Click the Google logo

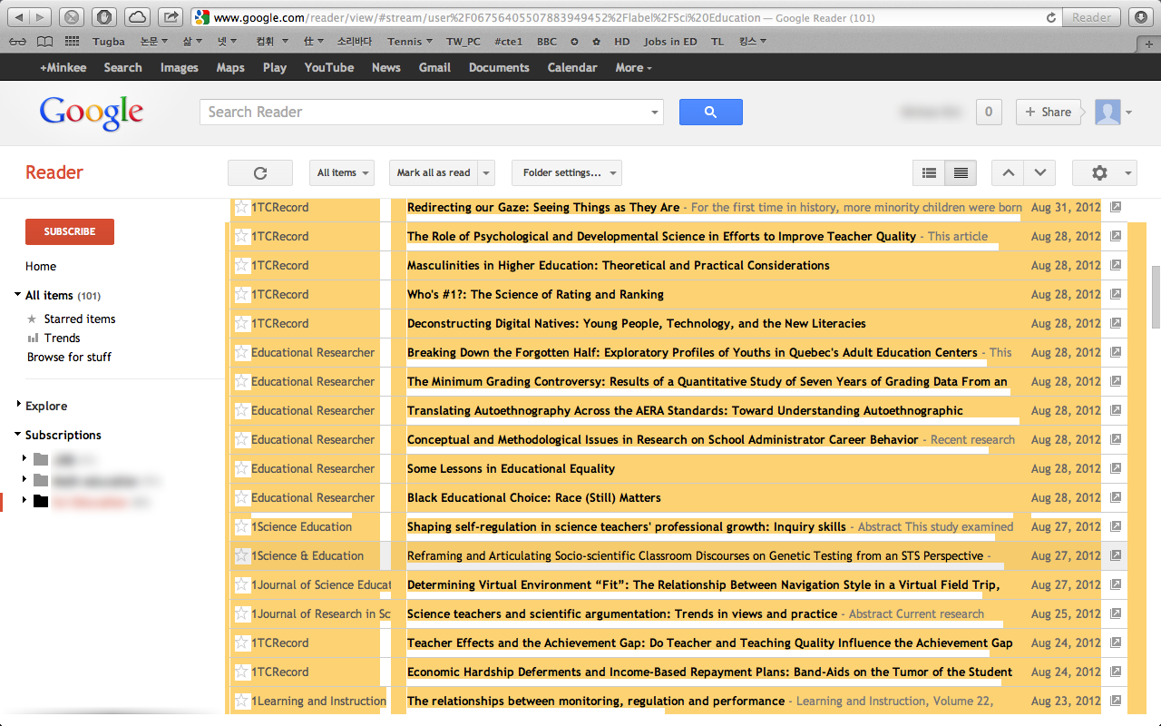tap(92, 113)
